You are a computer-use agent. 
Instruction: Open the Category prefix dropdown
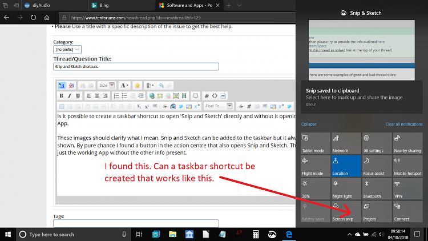67,50
